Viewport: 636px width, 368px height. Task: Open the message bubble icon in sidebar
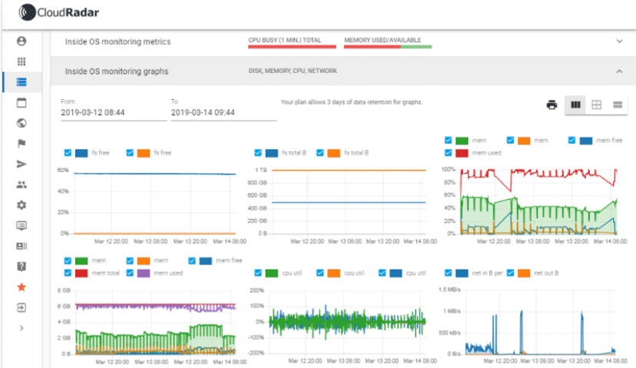[22, 226]
